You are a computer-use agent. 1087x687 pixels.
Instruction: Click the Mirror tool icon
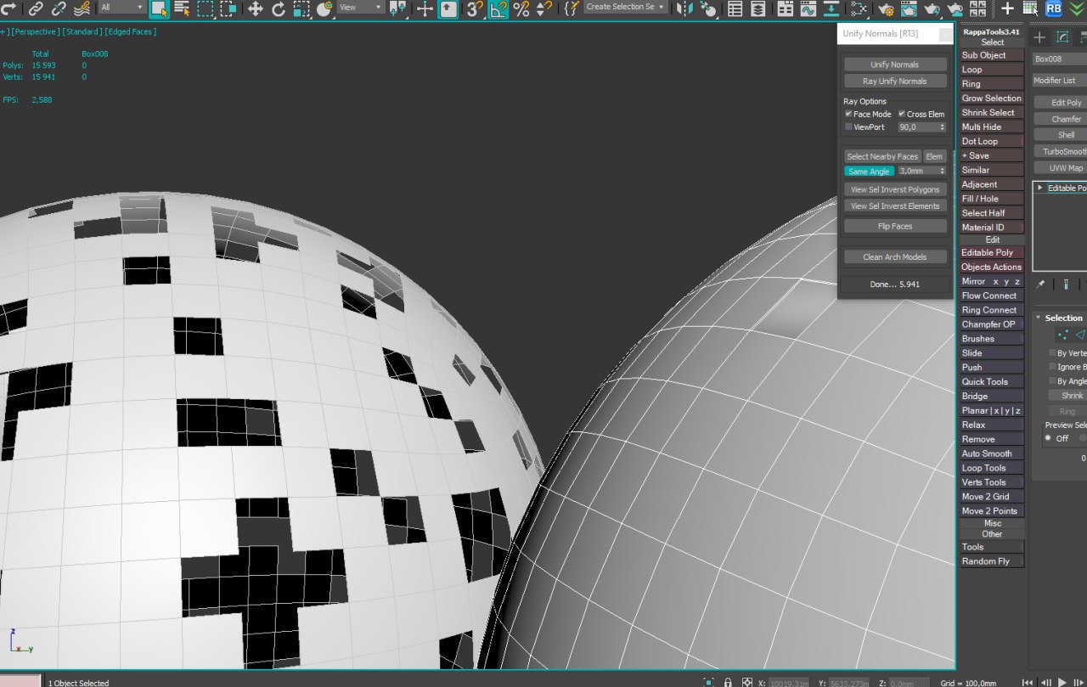[684, 8]
